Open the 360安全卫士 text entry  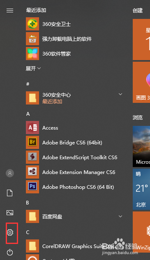click(x=56, y=24)
